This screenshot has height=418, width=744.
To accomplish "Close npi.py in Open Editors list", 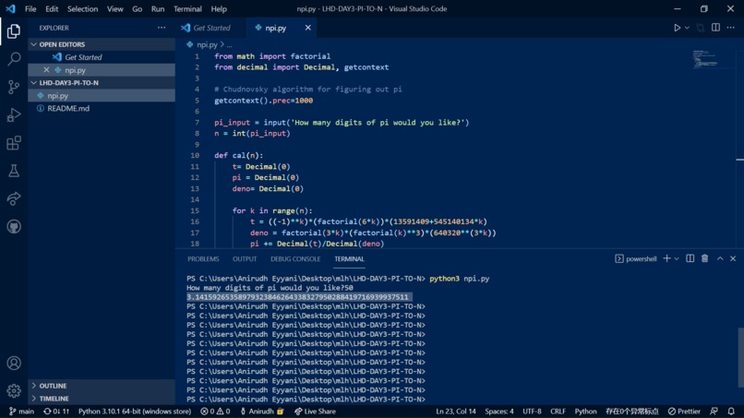I will (x=46, y=70).
